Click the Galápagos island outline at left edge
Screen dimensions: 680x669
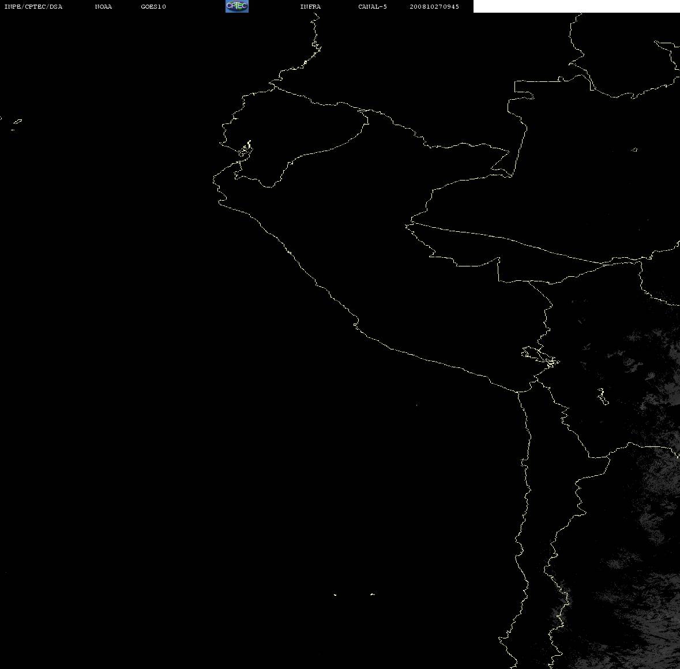[17, 124]
